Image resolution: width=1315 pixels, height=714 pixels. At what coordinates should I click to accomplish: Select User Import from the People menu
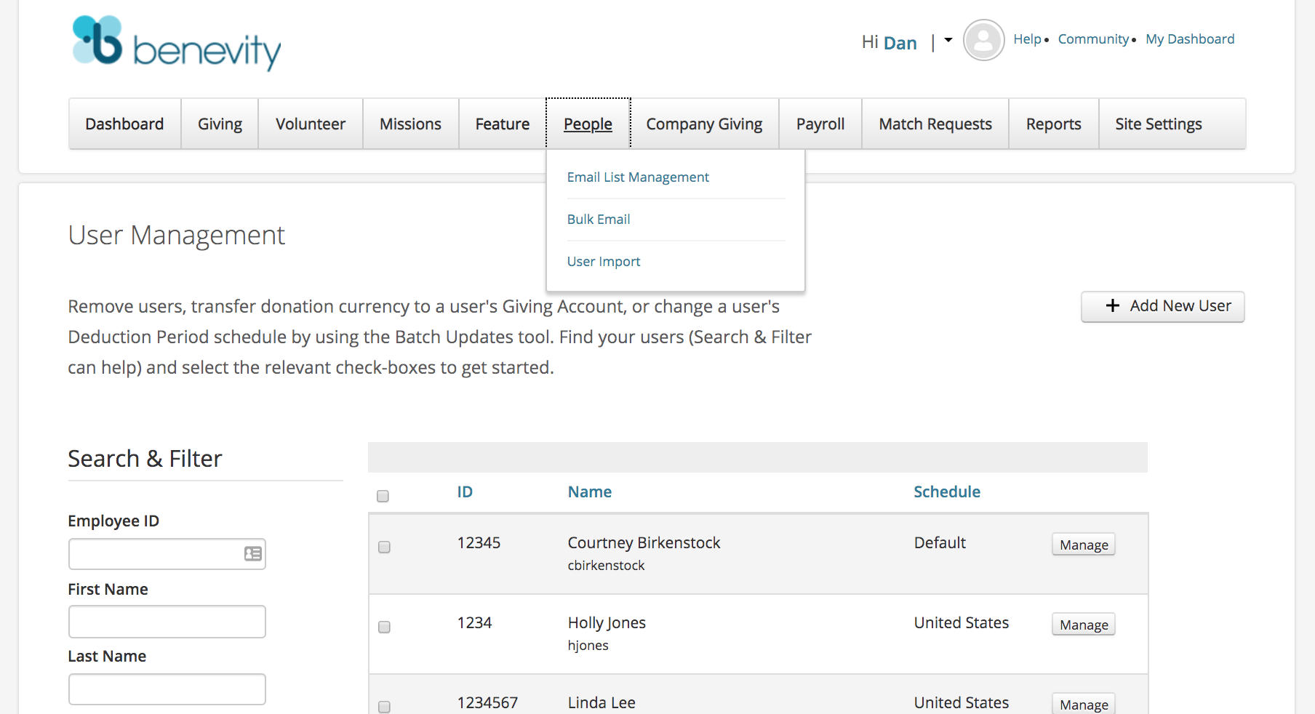604,261
